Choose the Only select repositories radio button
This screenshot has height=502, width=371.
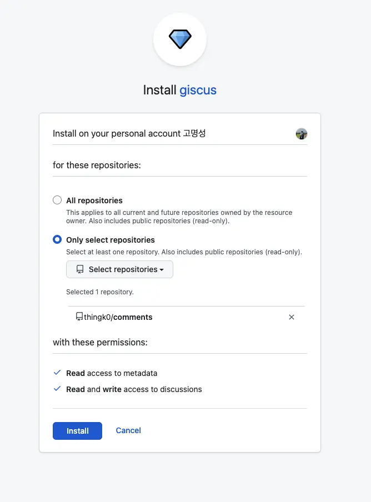[x=57, y=240]
